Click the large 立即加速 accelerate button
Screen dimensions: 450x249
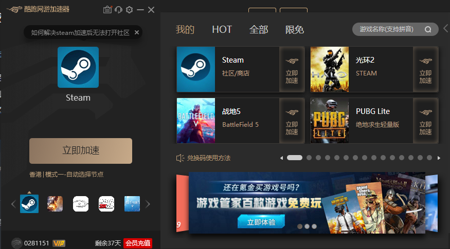tap(81, 151)
